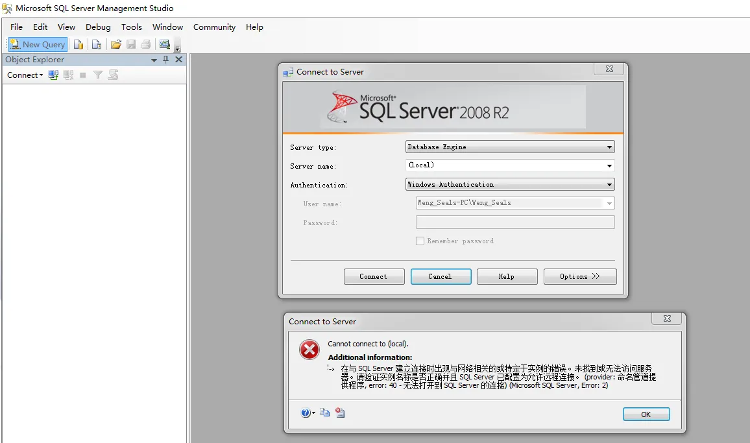Open Object Explorer window position dropdown arrow
This screenshot has width=750, height=443.
click(x=154, y=60)
